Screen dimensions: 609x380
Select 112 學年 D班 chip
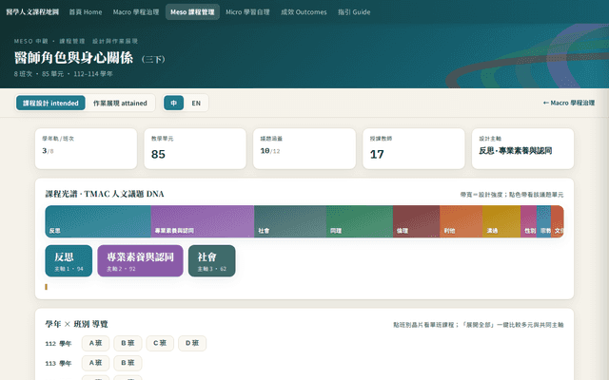192,343
